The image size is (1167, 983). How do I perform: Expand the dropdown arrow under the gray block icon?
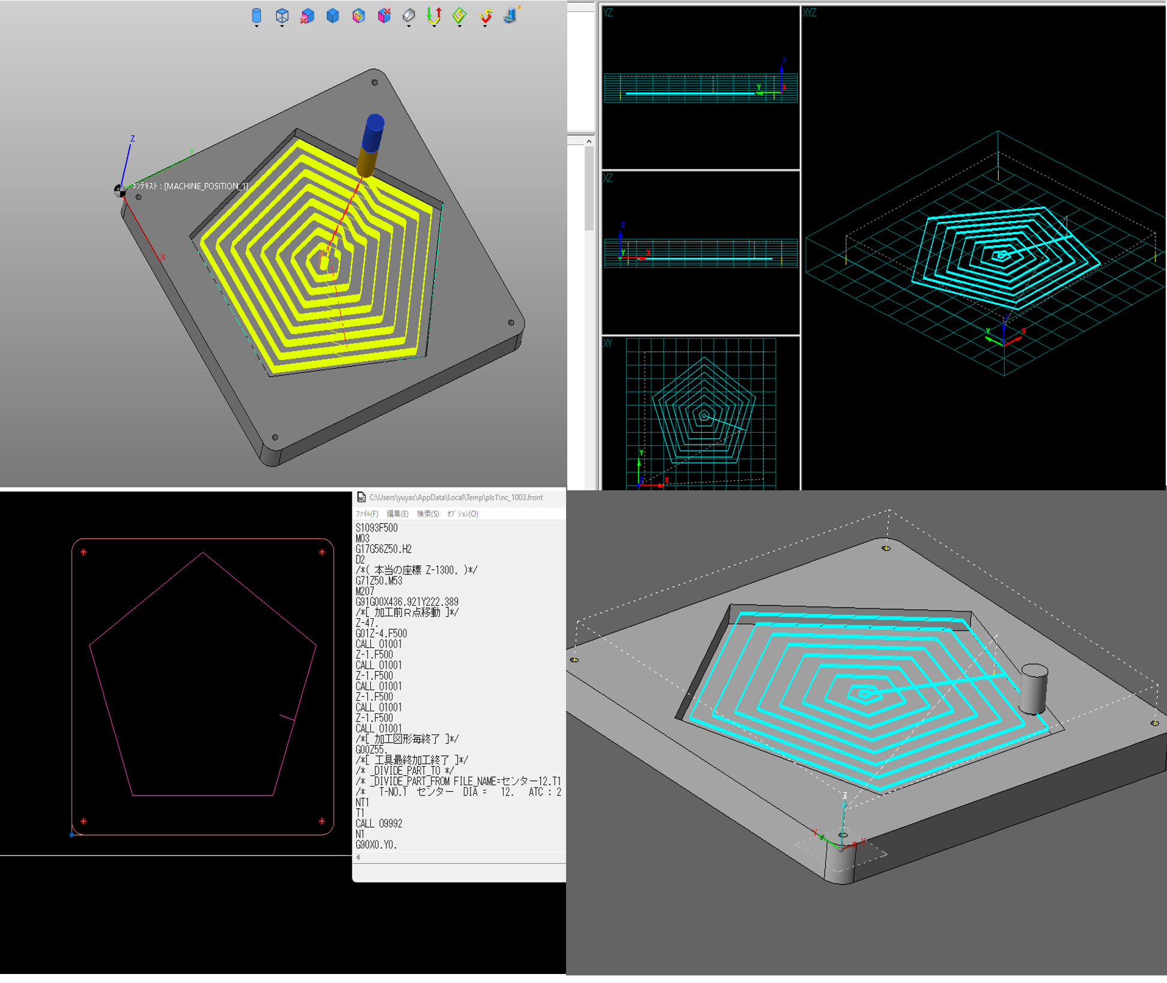tap(409, 26)
